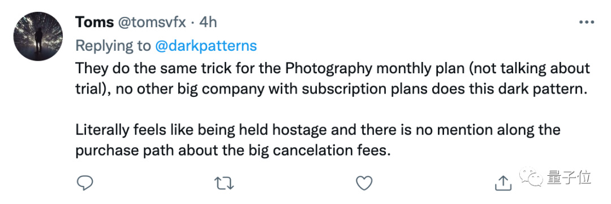Open the three-dot more options menu
Screen dimensions: 611x204
(x=587, y=23)
